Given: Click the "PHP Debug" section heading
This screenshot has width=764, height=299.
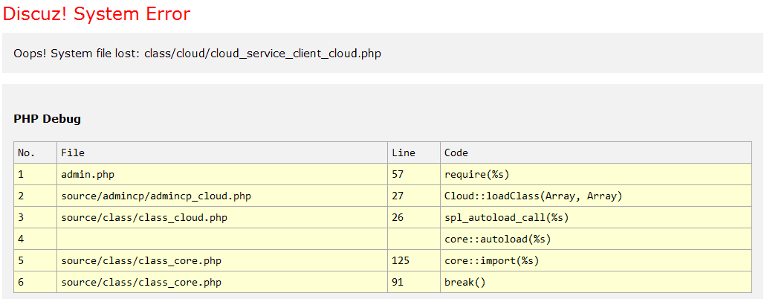Looking at the screenshot, I should pyautogui.click(x=48, y=118).
